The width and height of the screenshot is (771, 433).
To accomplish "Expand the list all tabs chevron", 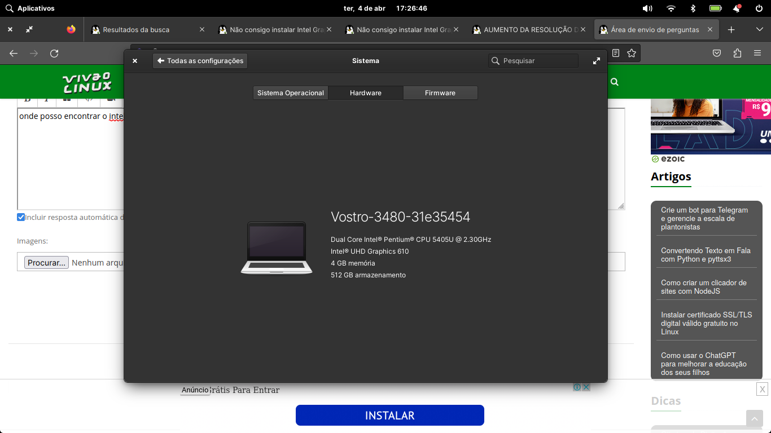I will coord(759,29).
